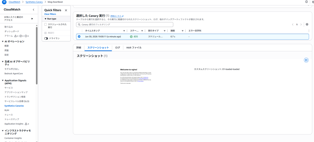
Task: Click the nginx welcome screenshot thumbnail
Action: [x=136, y=76]
